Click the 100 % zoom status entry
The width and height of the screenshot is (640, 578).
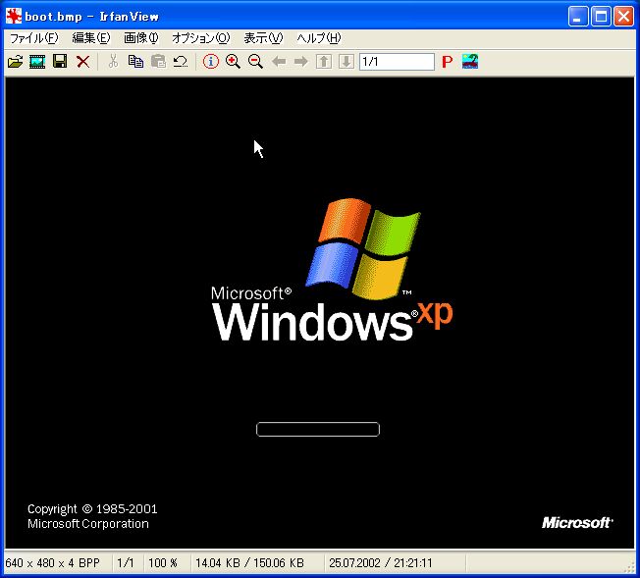point(163,563)
